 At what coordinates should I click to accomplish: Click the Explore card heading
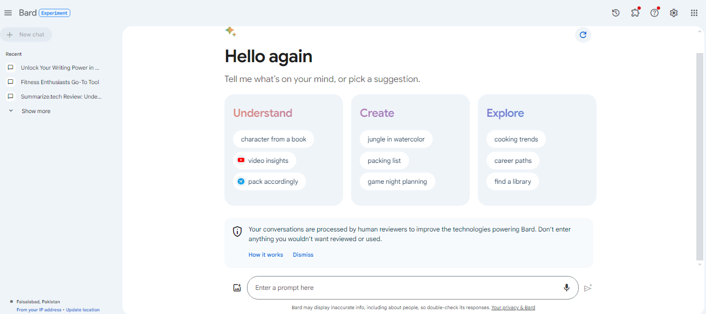(x=505, y=113)
